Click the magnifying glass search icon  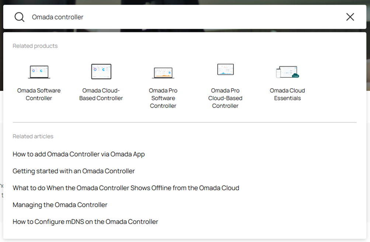click(19, 17)
